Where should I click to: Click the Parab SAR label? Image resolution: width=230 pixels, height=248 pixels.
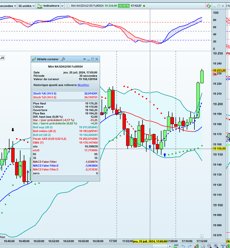coord(49,139)
